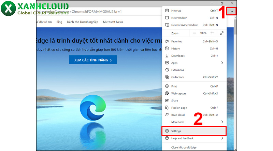Click the Print printer icon

[x=167, y=86]
